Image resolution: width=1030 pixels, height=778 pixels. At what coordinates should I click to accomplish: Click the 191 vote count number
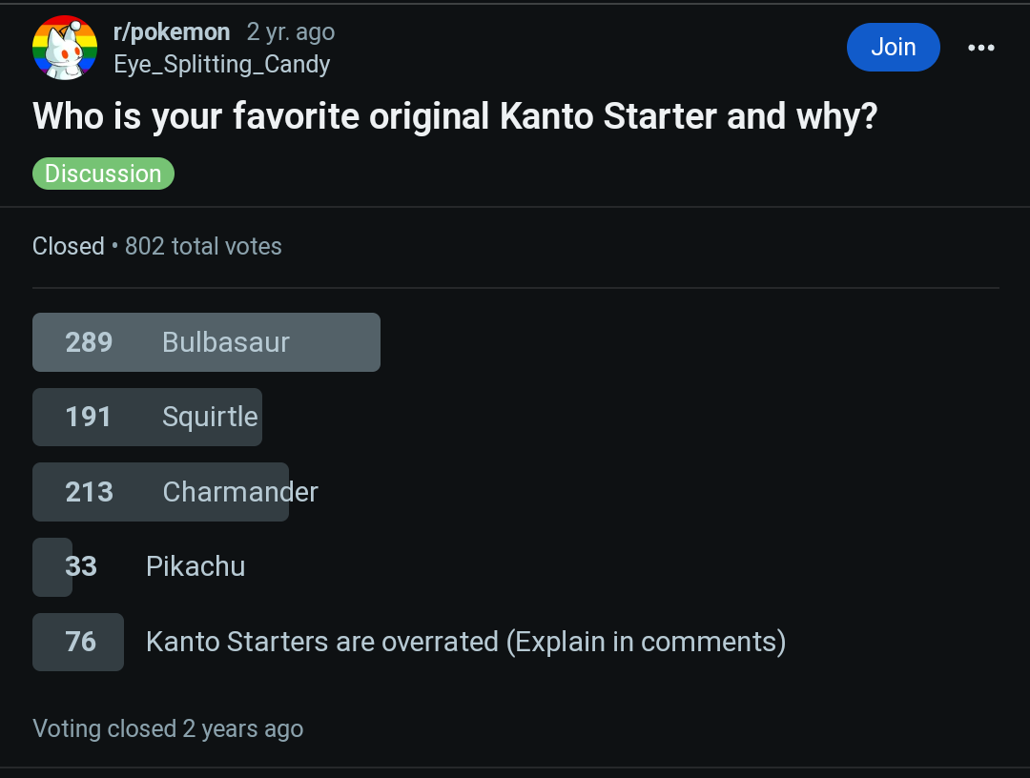pos(89,417)
